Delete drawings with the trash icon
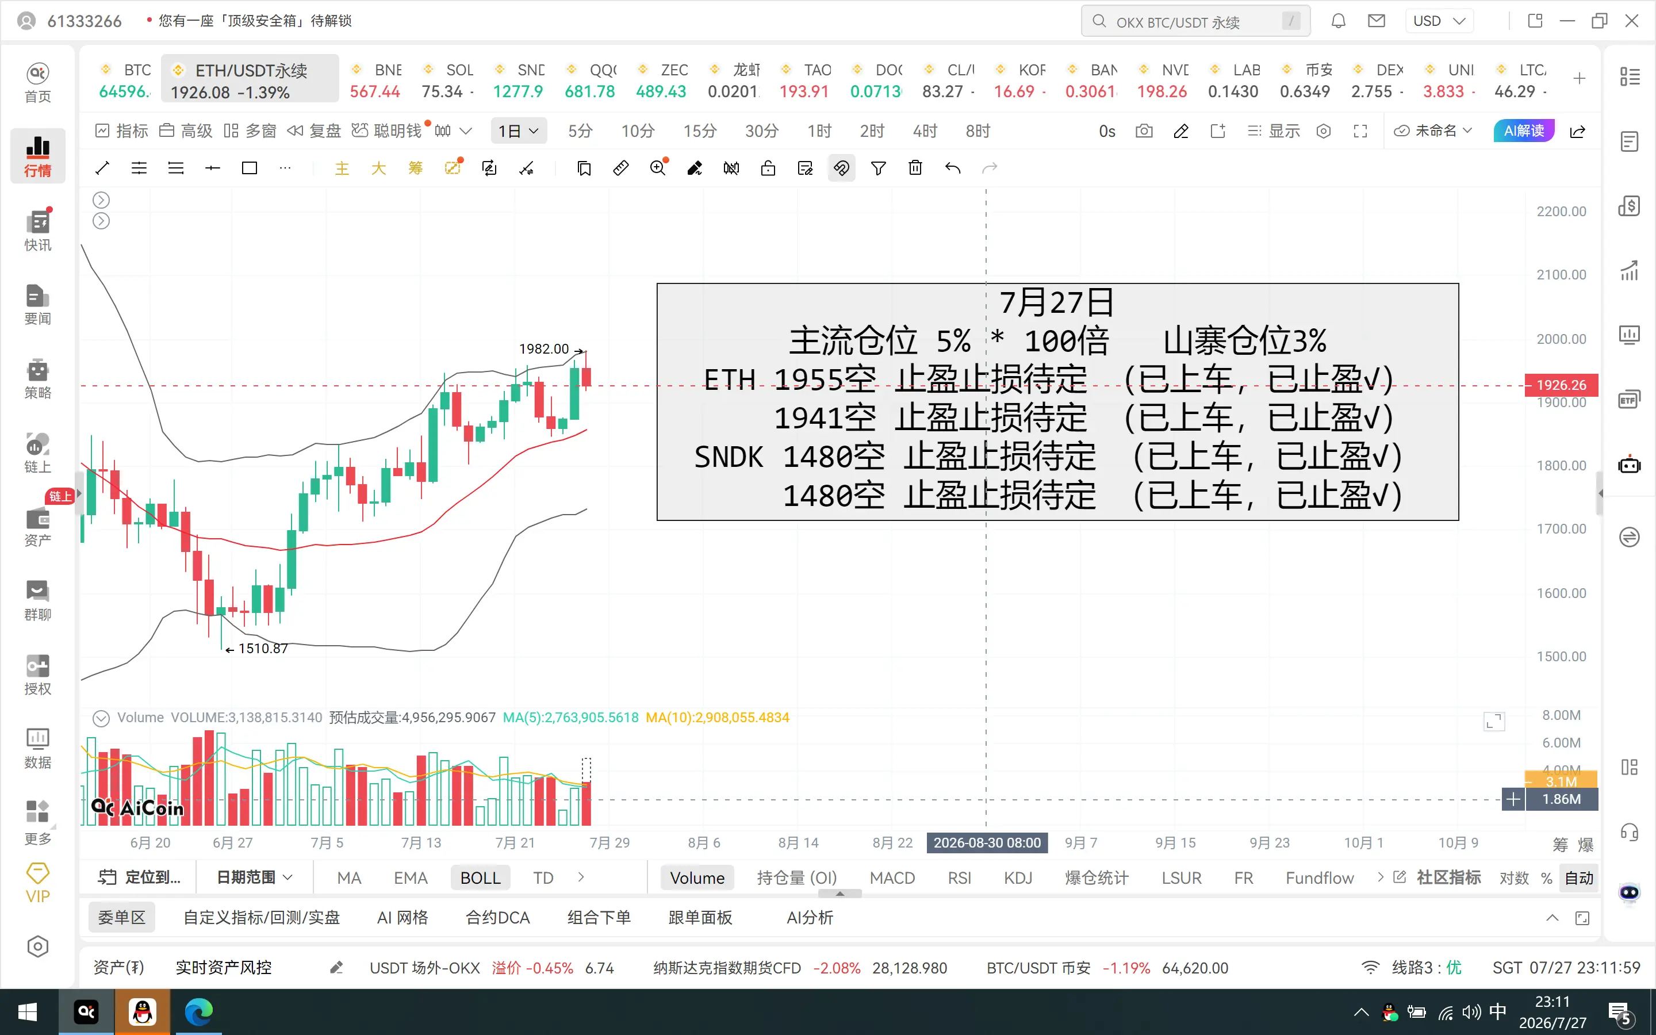The width and height of the screenshot is (1656, 1035). 915,168
